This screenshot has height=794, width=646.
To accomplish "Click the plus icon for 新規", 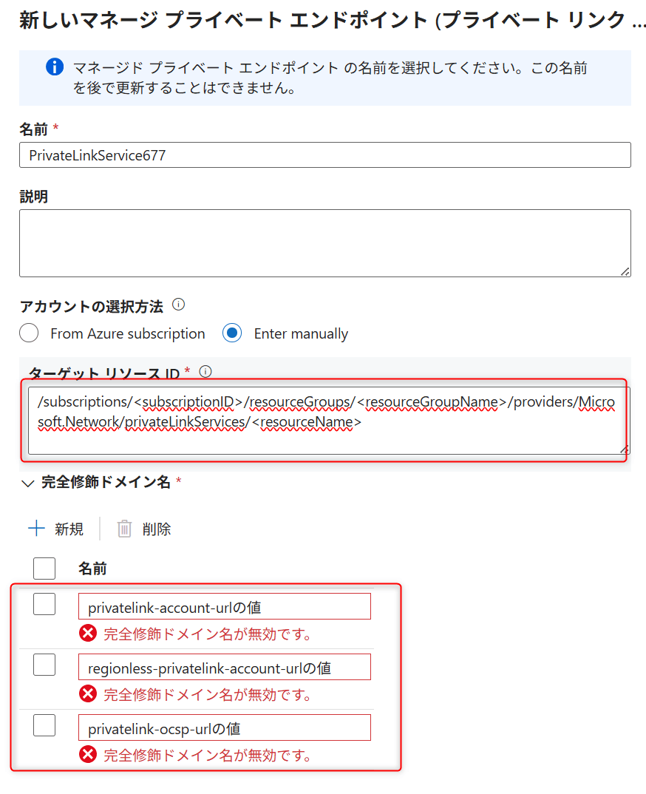I will click(36, 529).
